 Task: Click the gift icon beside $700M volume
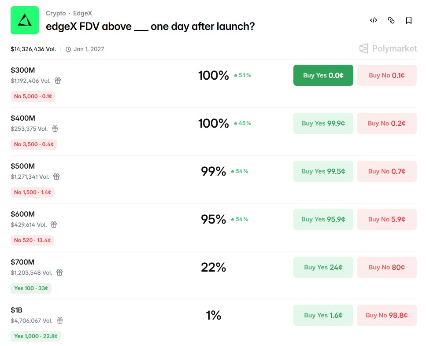coord(59,272)
